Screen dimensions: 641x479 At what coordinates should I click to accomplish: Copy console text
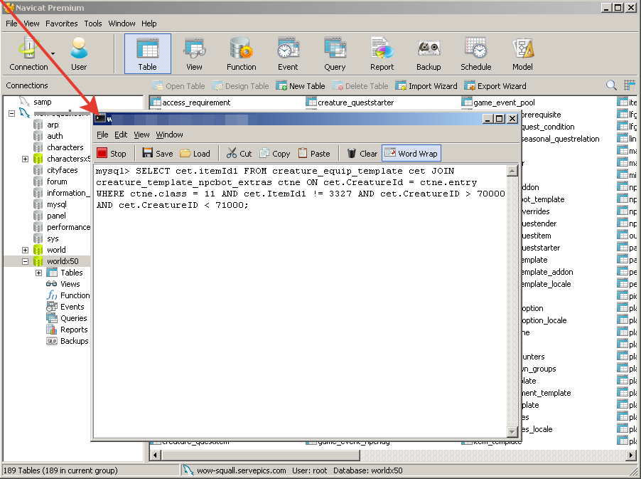[x=275, y=154]
